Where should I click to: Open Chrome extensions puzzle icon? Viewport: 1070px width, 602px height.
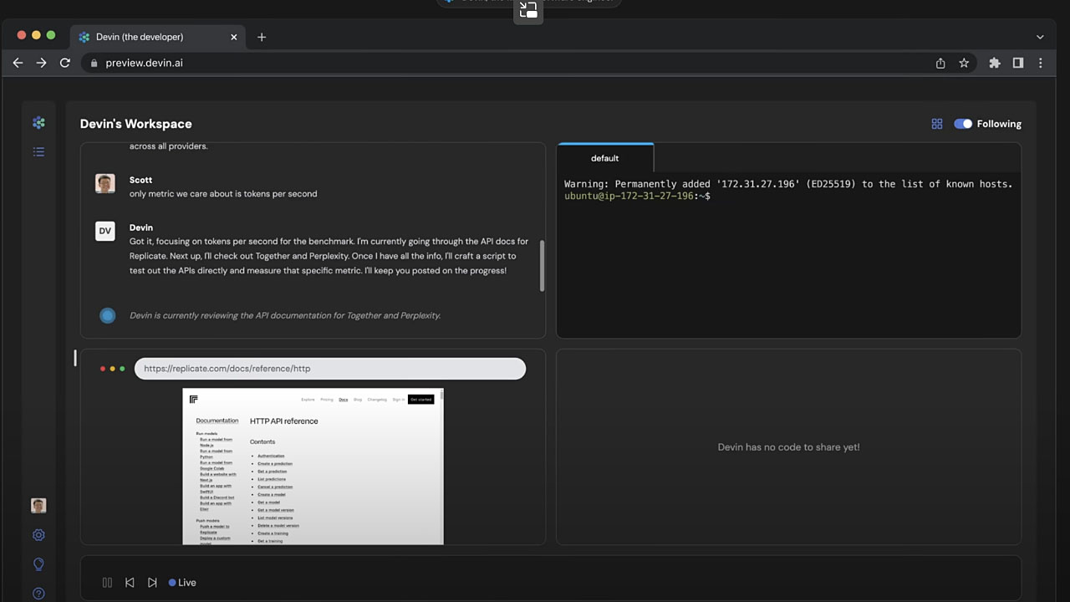995,63
